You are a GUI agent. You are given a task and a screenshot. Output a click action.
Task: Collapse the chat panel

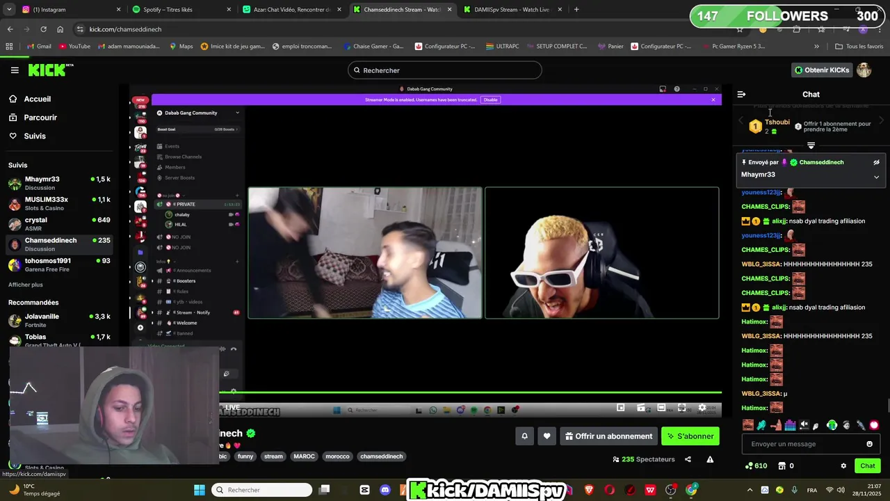741,94
